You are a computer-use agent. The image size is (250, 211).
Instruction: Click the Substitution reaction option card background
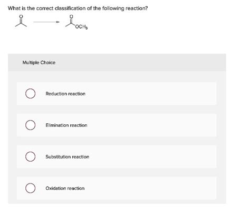point(117,157)
